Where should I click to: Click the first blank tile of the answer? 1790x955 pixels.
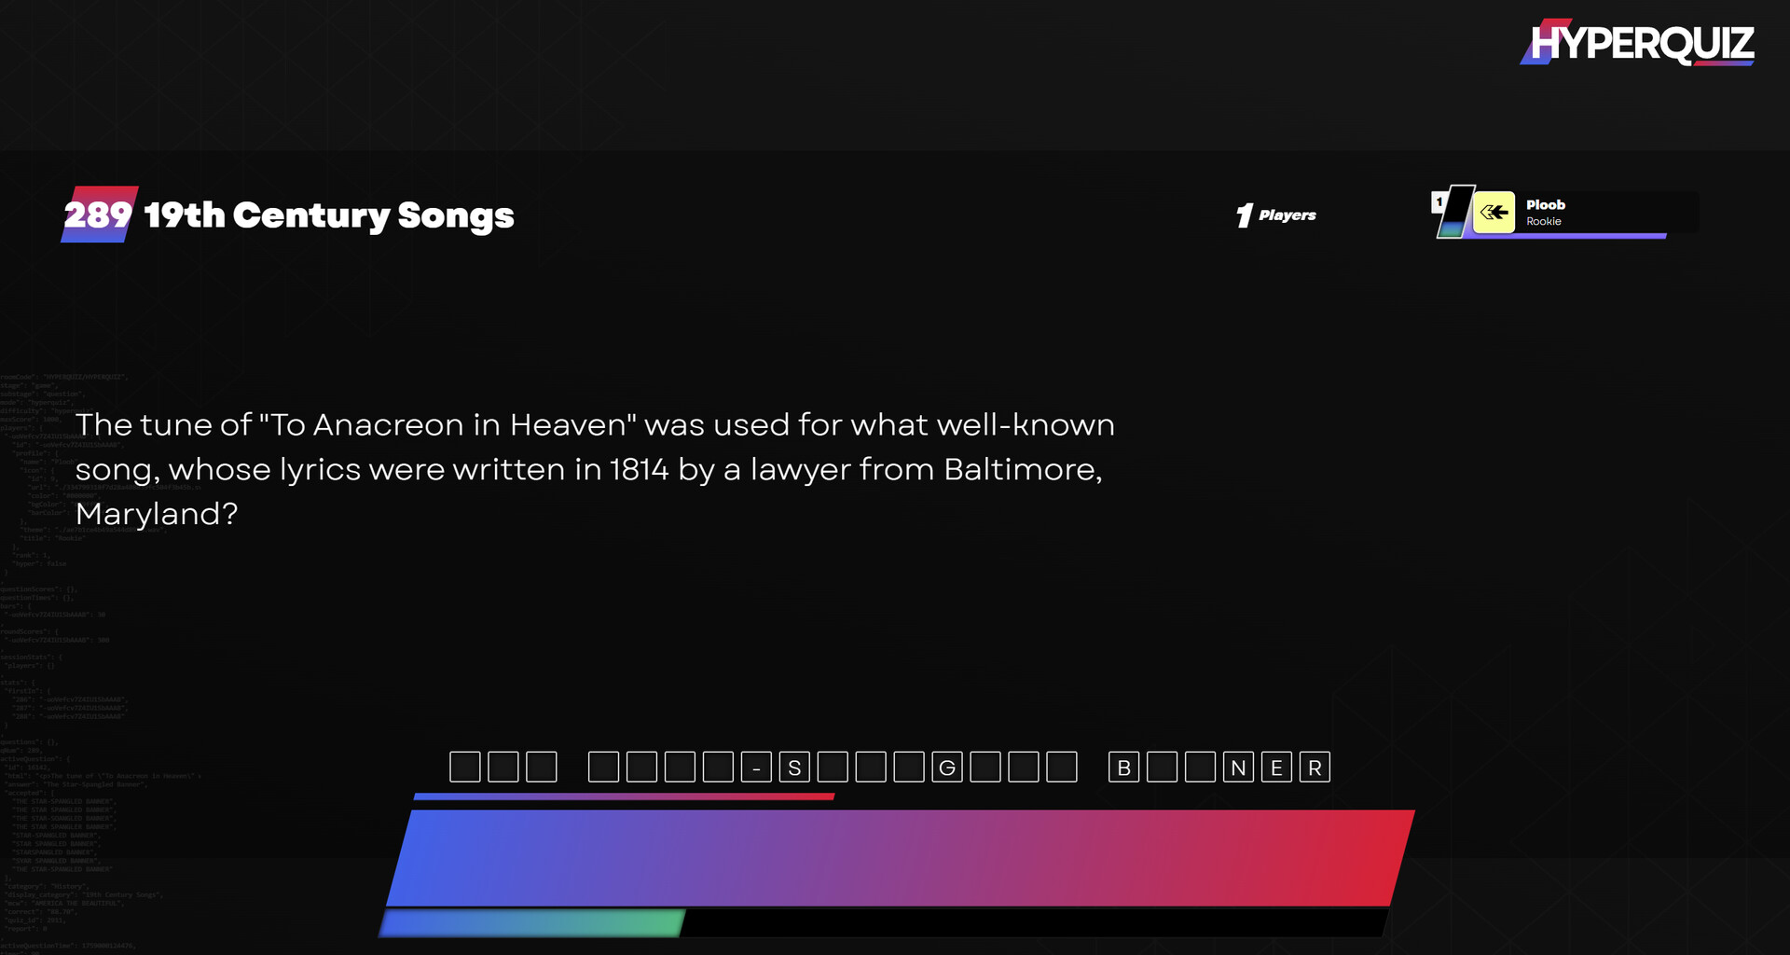(x=465, y=768)
